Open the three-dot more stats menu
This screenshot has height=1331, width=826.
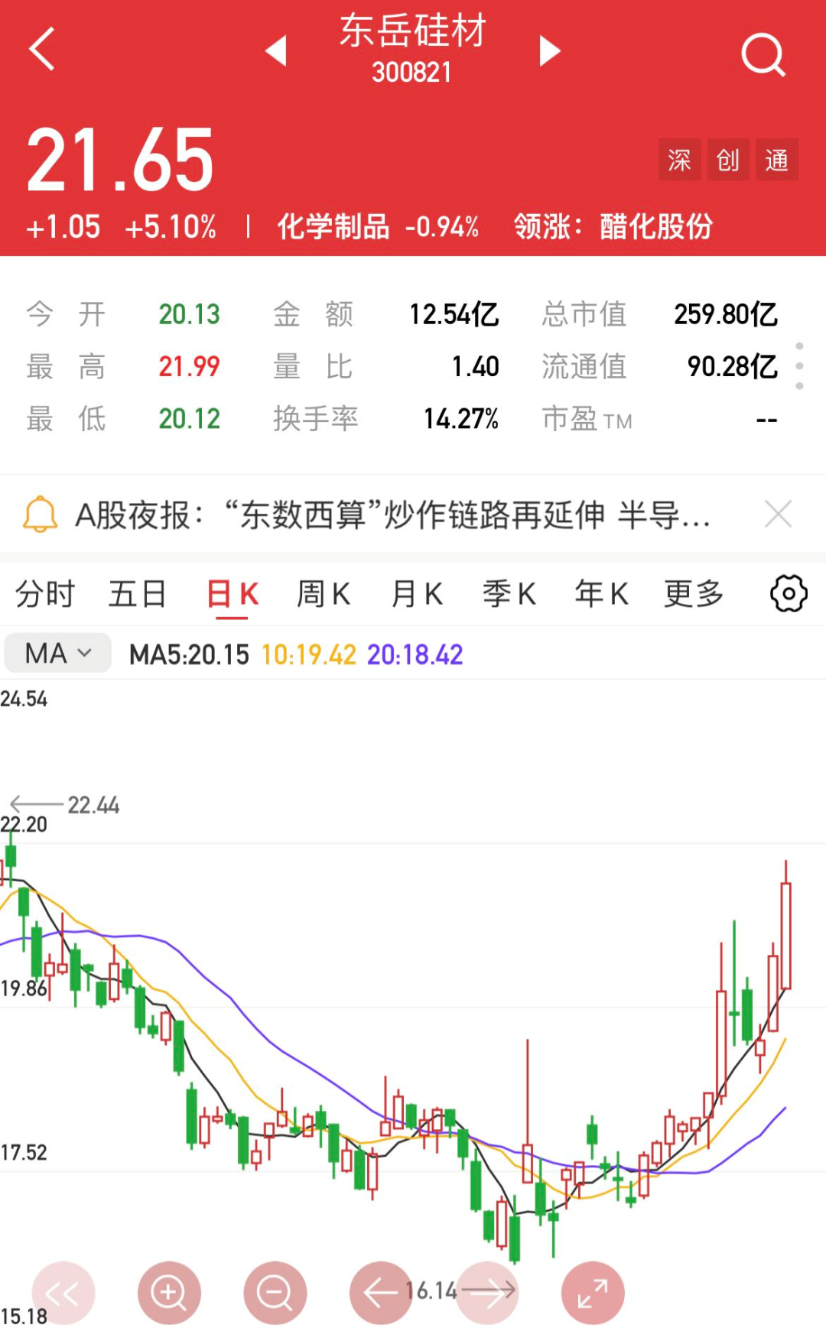[799, 366]
